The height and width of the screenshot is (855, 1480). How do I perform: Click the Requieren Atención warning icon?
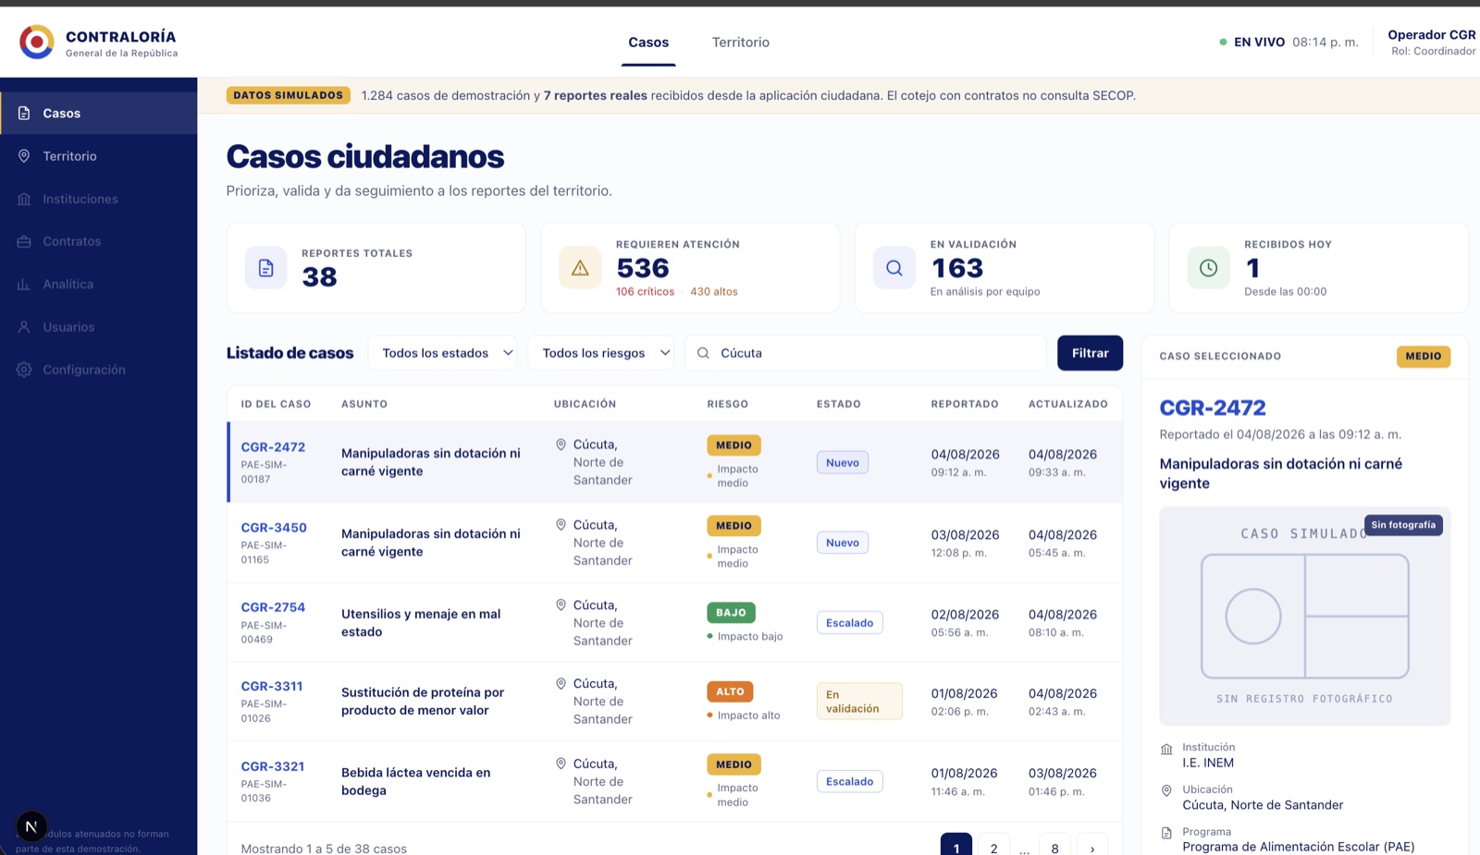580,268
